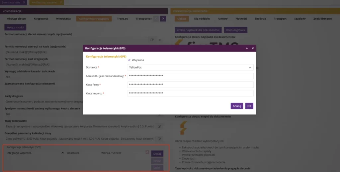340x172 pixels.
Task: Click the Edytuj button in the telematics section
Action: tap(157, 161)
